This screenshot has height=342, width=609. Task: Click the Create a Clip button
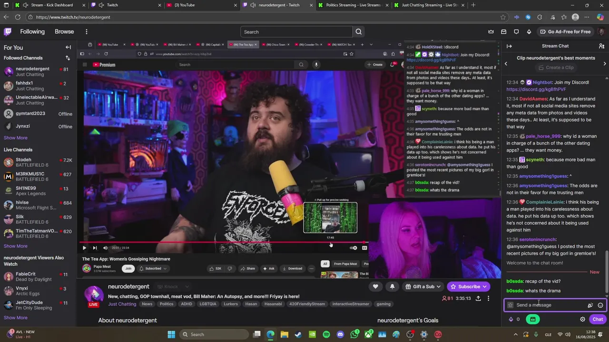point(555,67)
